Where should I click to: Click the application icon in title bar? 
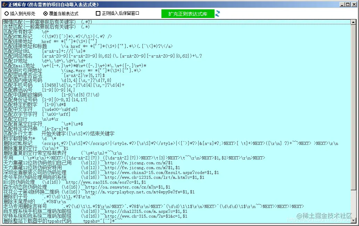pos(5,5)
